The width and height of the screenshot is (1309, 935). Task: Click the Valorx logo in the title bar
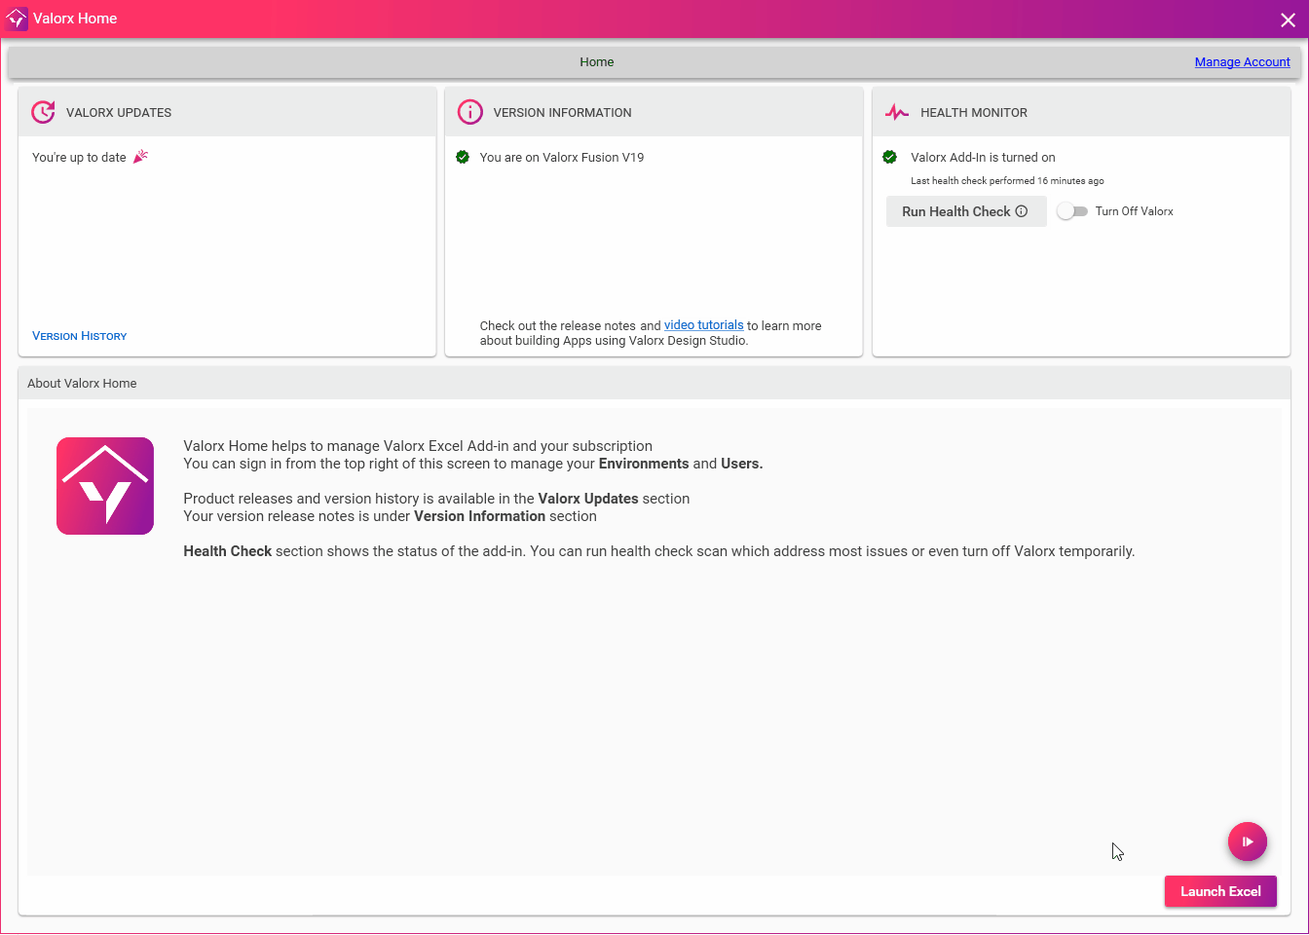tap(16, 19)
